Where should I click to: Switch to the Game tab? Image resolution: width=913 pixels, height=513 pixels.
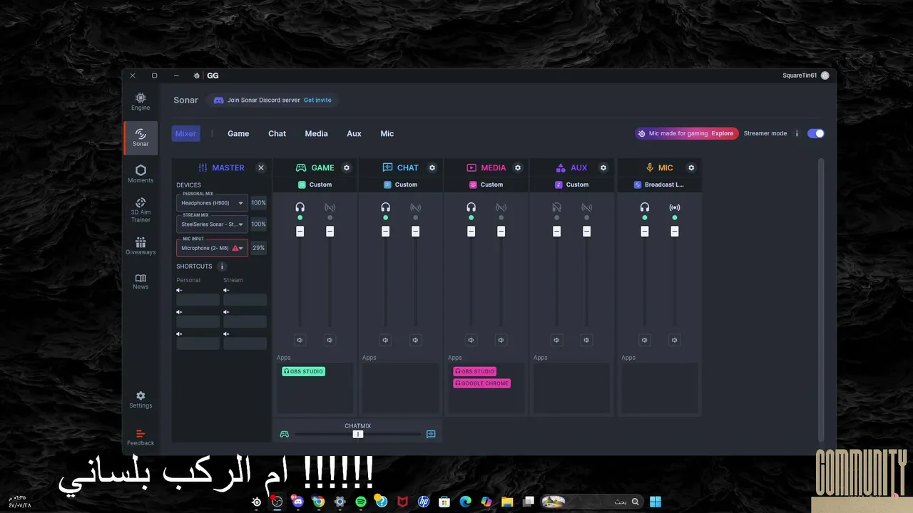pyautogui.click(x=238, y=133)
